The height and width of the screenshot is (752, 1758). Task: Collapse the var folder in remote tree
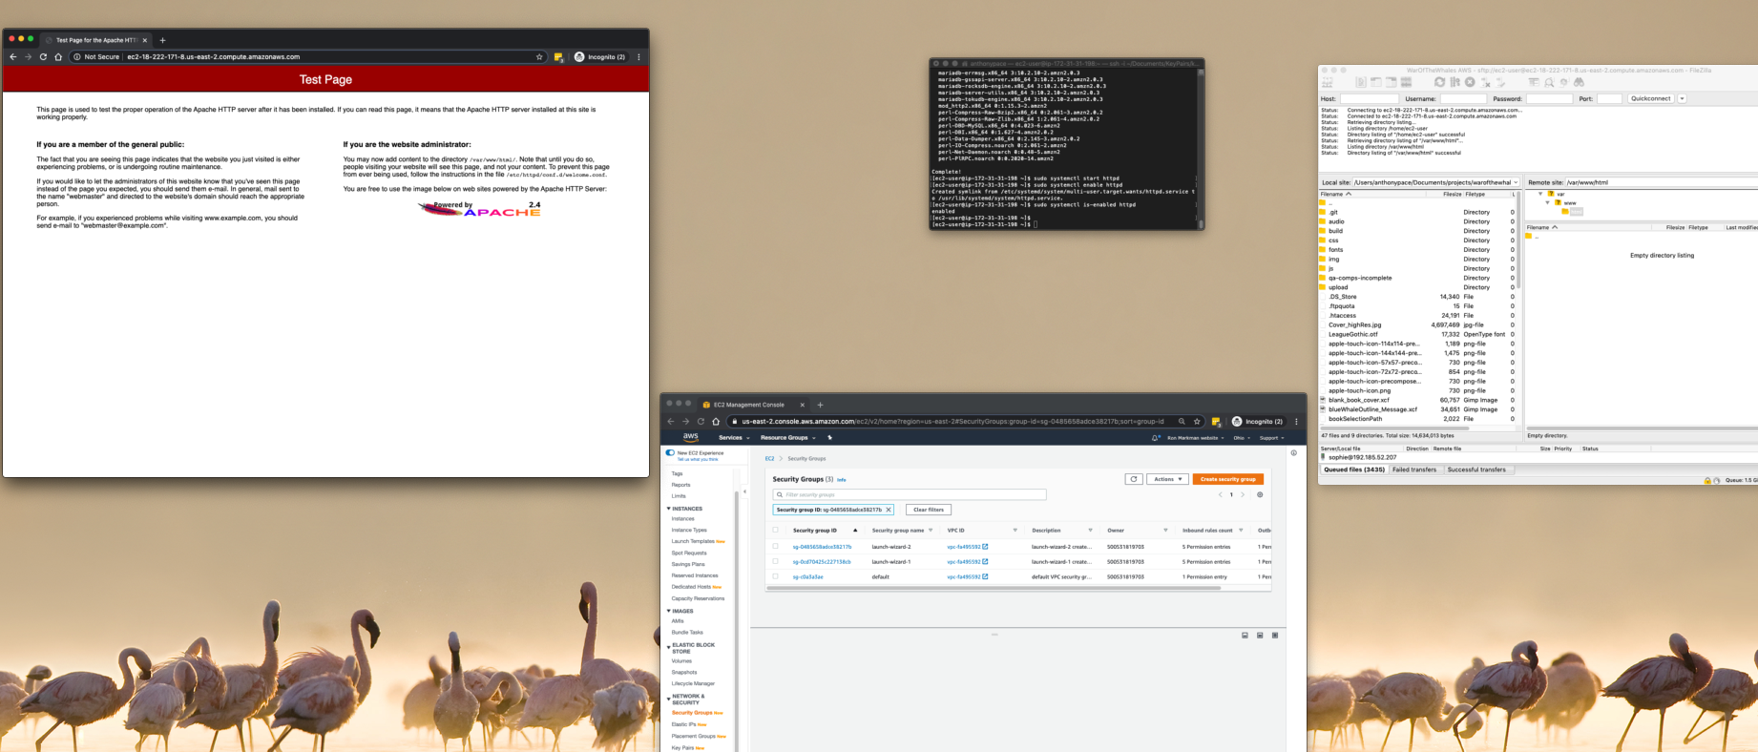point(1540,194)
